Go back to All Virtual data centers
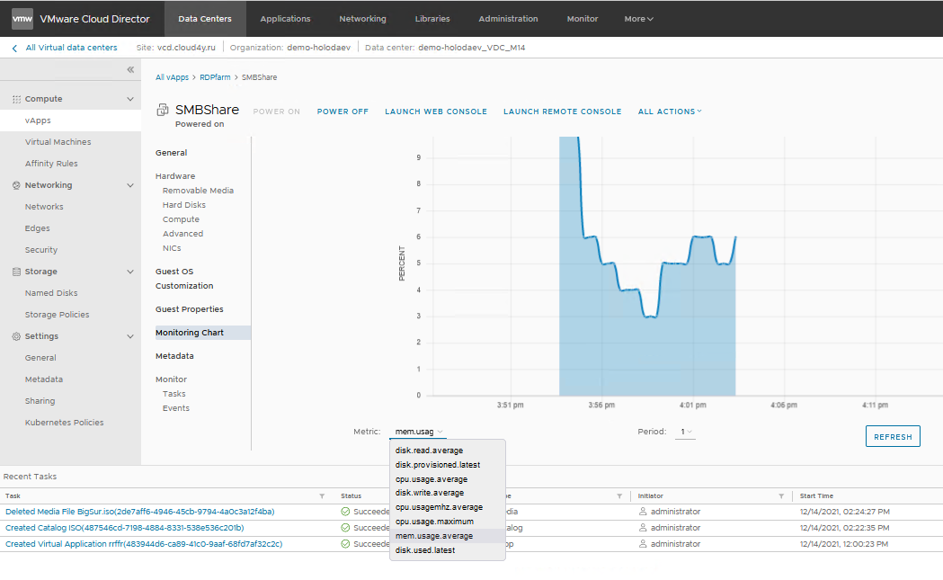943x580 pixels. pos(72,48)
